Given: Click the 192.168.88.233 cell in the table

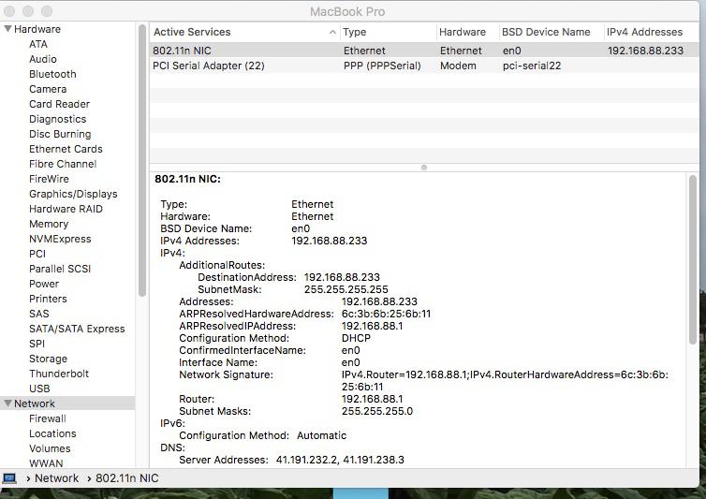Looking at the screenshot, I should click(645, 51).
